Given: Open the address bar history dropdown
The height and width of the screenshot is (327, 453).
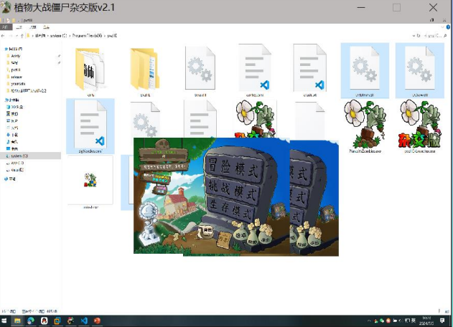Looking at the screenshot, I should pyautogui.click(x=414, y=36).
